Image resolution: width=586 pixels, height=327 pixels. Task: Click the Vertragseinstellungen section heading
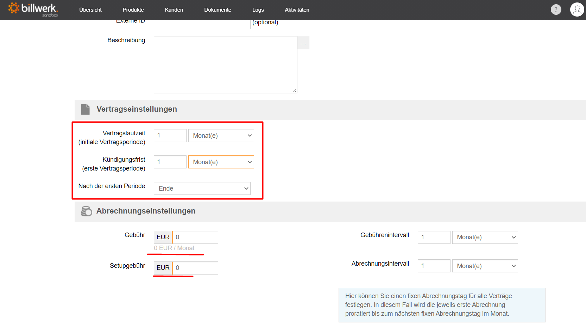(137, 109)
